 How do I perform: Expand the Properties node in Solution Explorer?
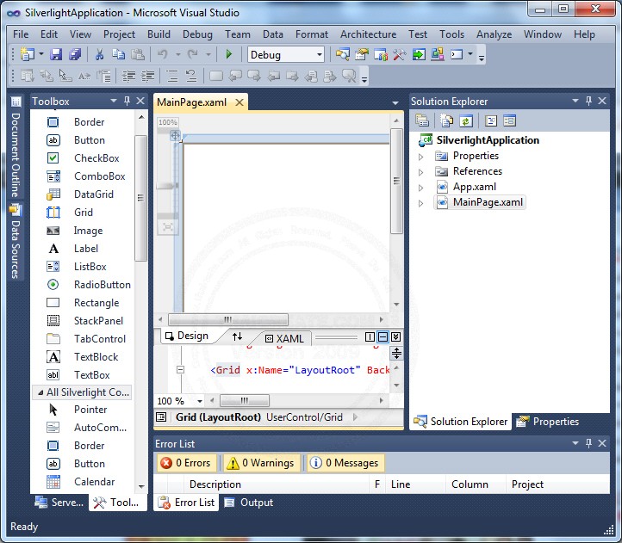[421, 157]
